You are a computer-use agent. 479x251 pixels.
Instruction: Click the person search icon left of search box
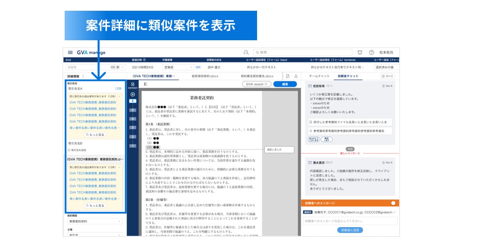click(x=246, y=52)
